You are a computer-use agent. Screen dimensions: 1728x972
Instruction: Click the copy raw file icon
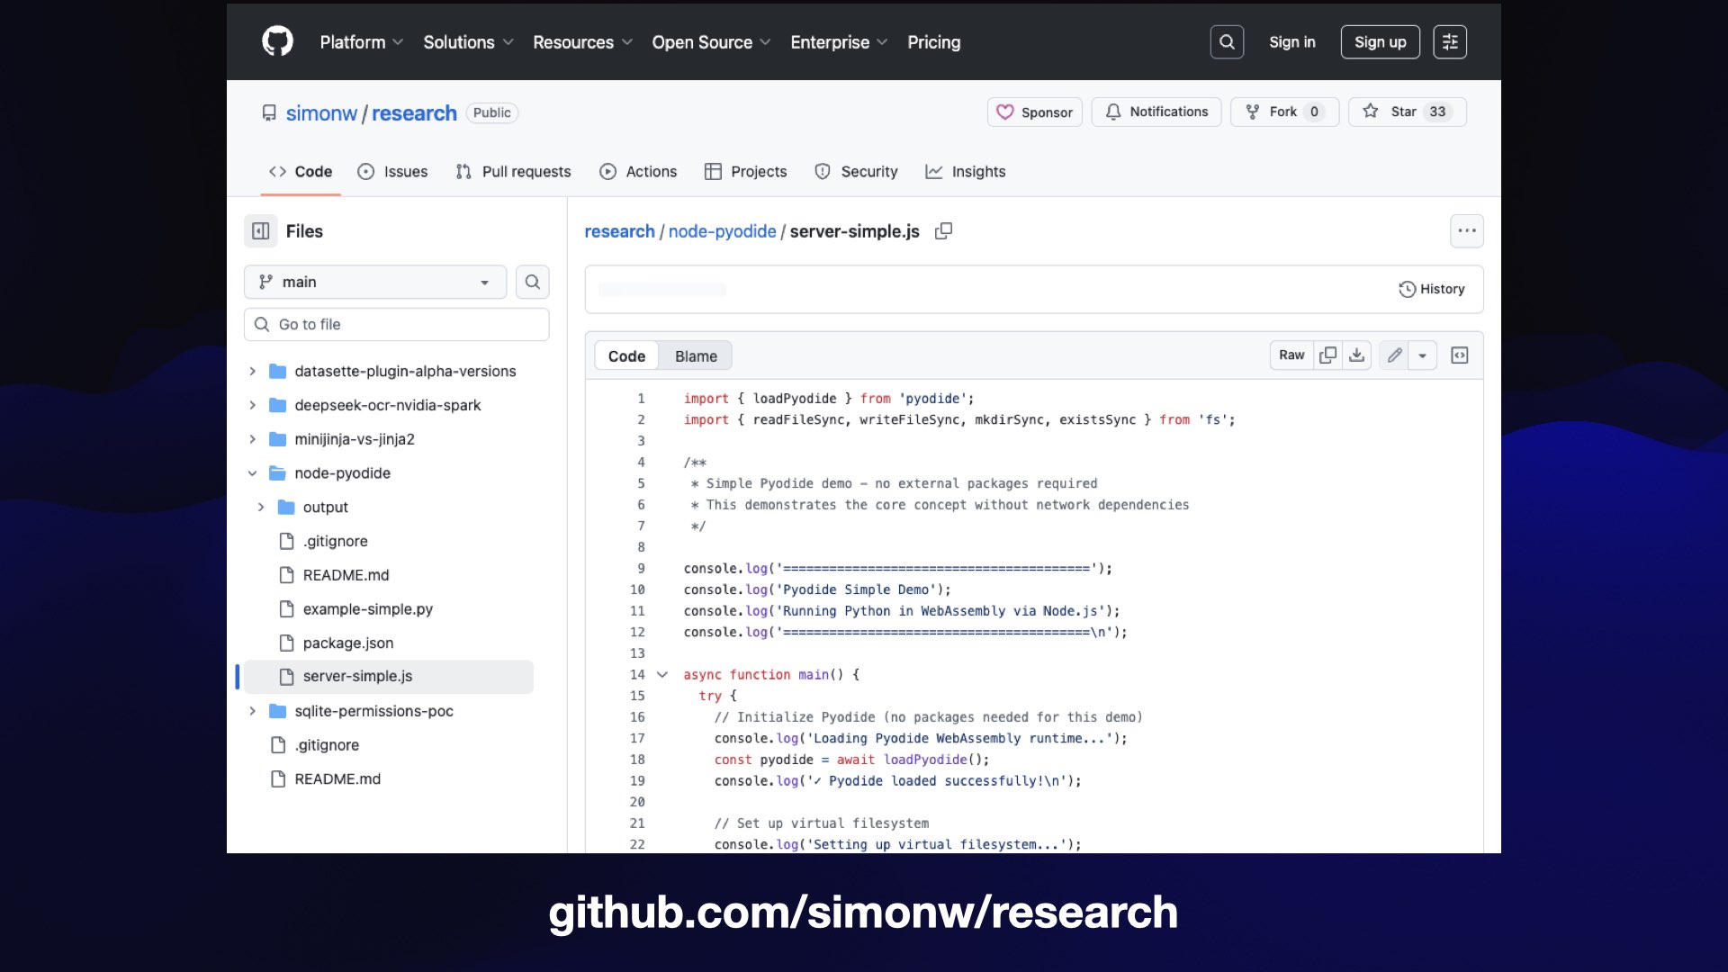(1327, 355)
